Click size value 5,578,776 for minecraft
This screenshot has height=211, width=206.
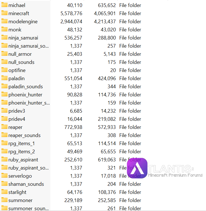pos(71,13)
